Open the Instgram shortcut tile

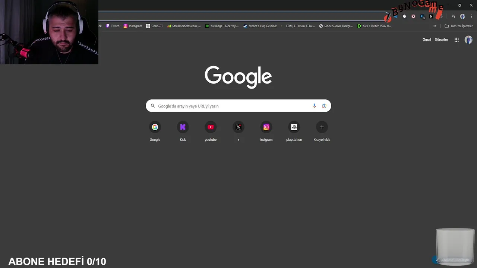[x=266, y=132]
